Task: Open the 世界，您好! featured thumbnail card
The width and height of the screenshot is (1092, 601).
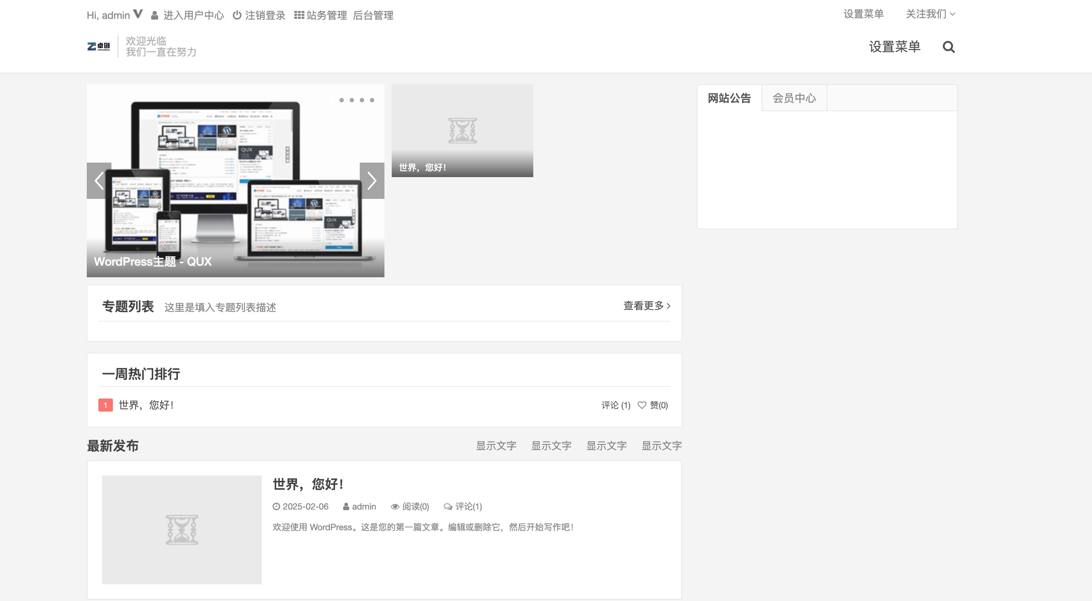Action: (x=462, y=130)
